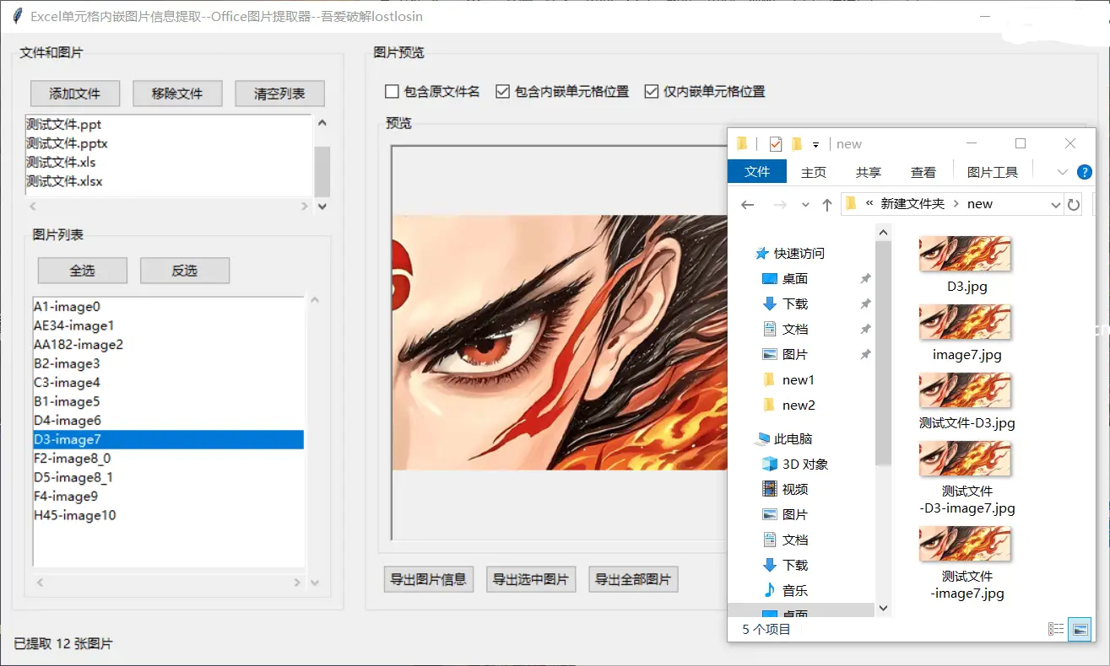Open the 图片工具 ribbon tab
This screenshot has height=666, width=1110.
point(993,172)
